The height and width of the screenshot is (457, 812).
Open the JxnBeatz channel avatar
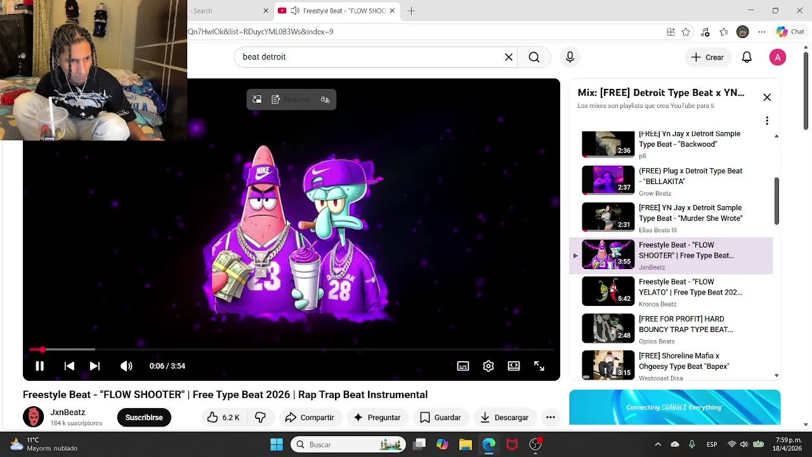[33, 417]
